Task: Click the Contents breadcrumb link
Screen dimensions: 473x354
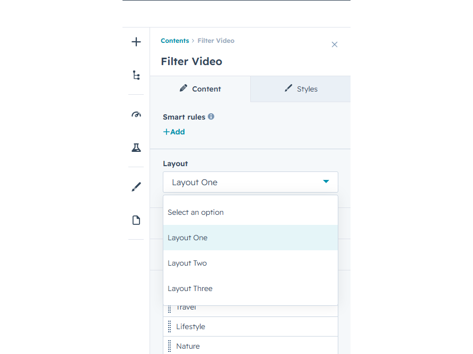Action: coord(174,41)
